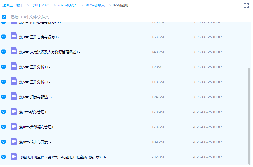The height and width of the screenshot is (167, 253).
Task: Click size value 232.8M
Action: click(158, 157)
